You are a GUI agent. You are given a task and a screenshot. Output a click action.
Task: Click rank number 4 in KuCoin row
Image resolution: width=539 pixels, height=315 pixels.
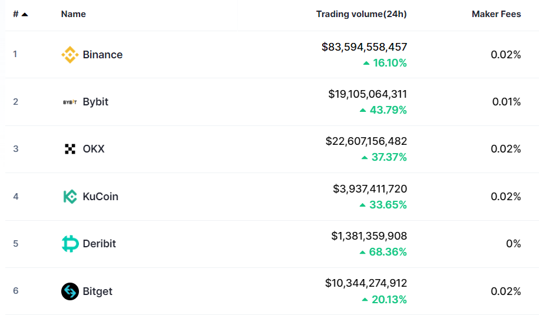15,197
